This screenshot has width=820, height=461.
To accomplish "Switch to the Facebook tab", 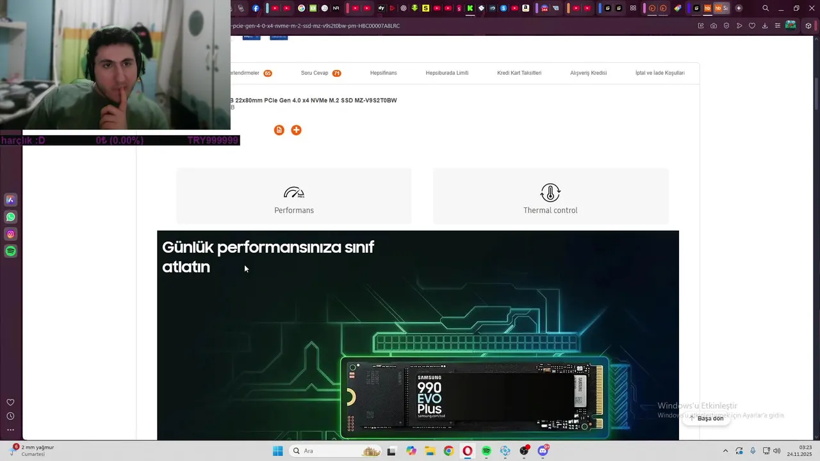I will (x=256, y=8).
